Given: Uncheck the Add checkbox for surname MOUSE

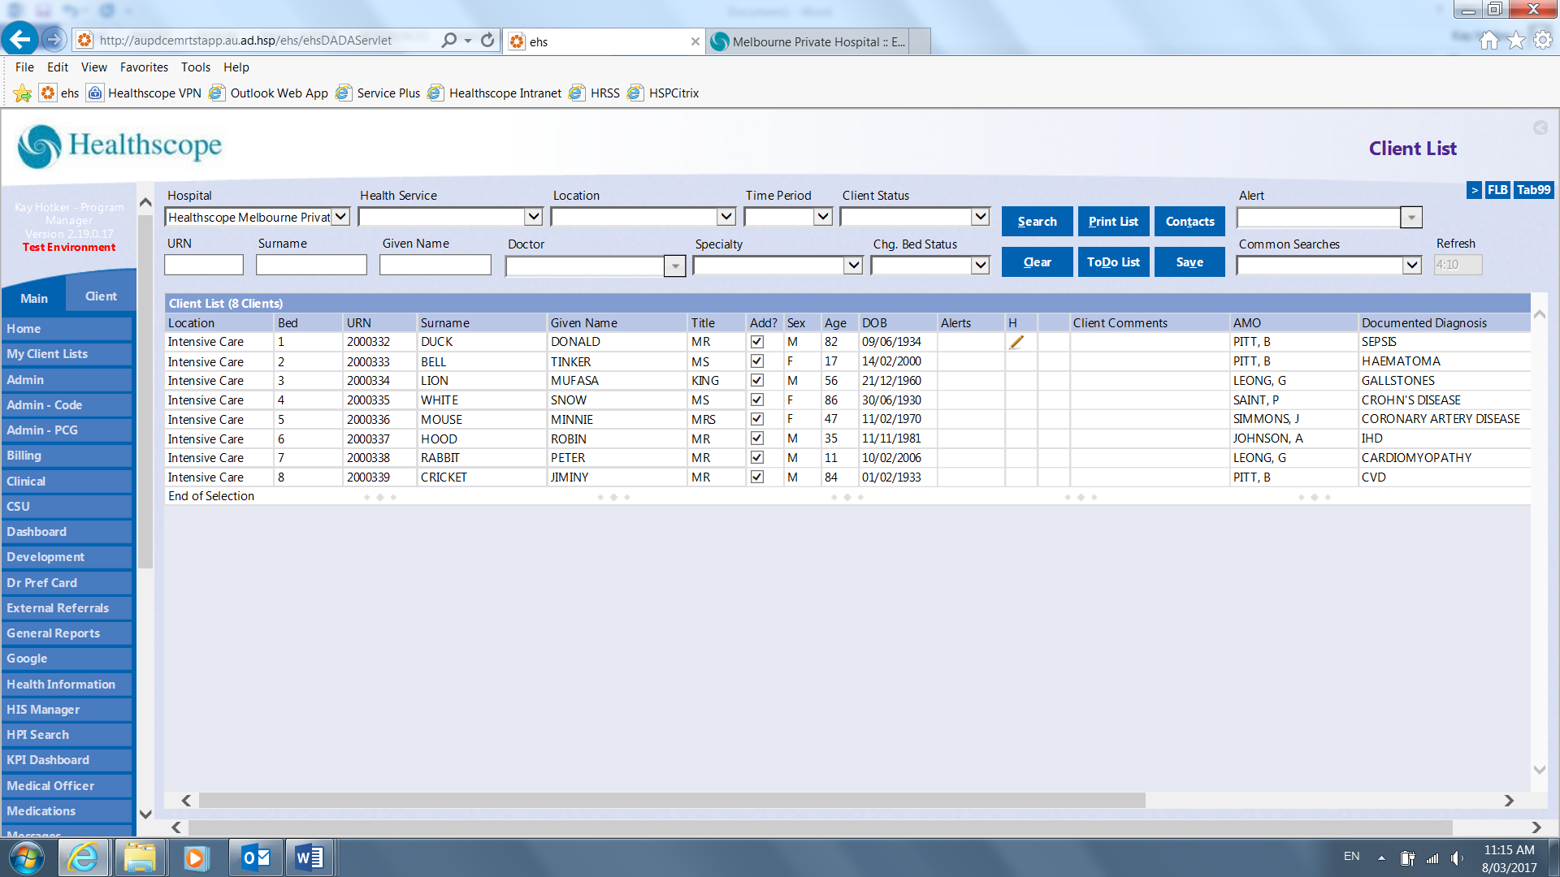Looking at the screenshot, I should (756, 419).
